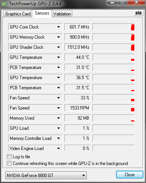
Task: Open the GPU Core Clock sensor dropdown
Action: click(58, 27)
